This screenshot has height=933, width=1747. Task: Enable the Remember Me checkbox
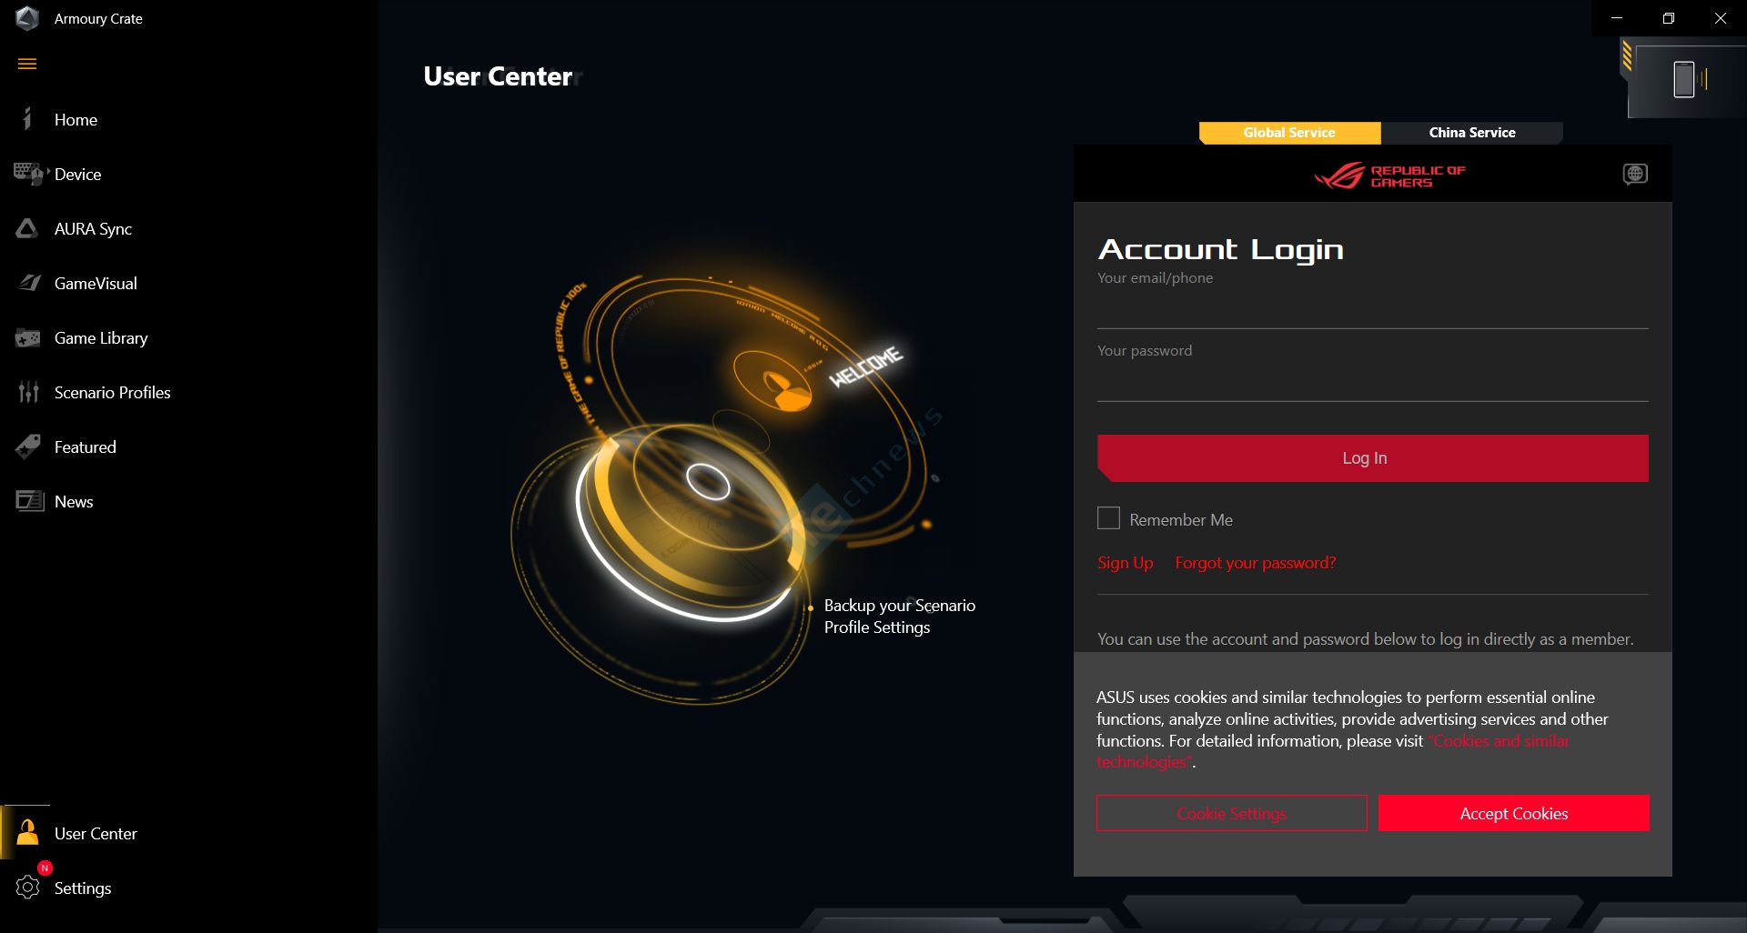click(x=1108, y=518)
